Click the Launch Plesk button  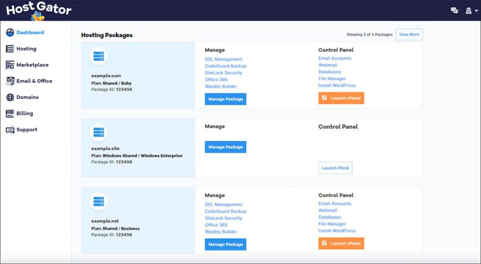pyautogui.click(x=335, y=168)
